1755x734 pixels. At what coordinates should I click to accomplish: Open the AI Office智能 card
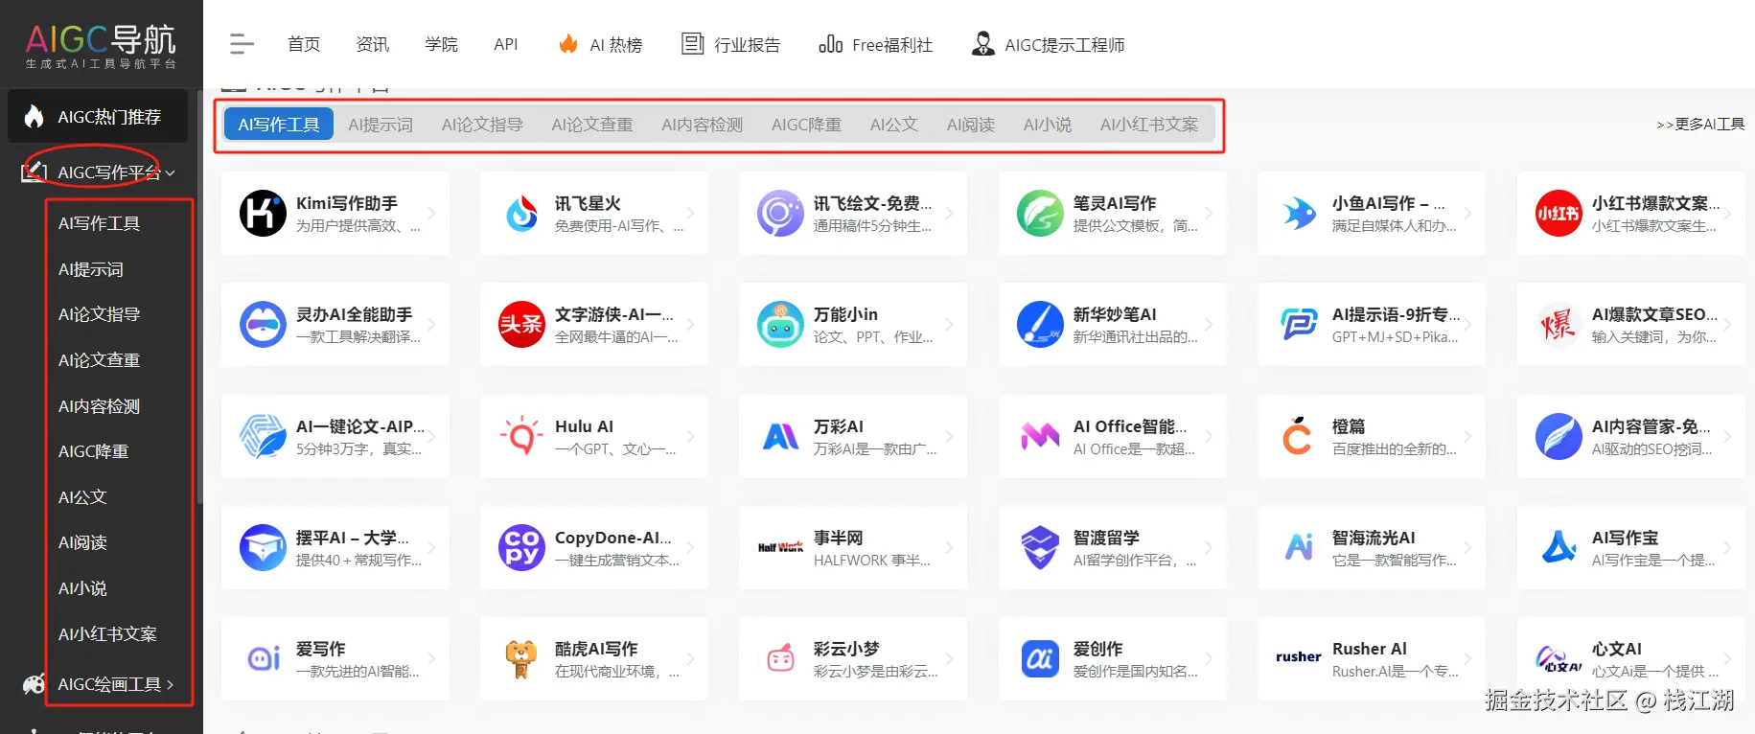(1113, 436)
